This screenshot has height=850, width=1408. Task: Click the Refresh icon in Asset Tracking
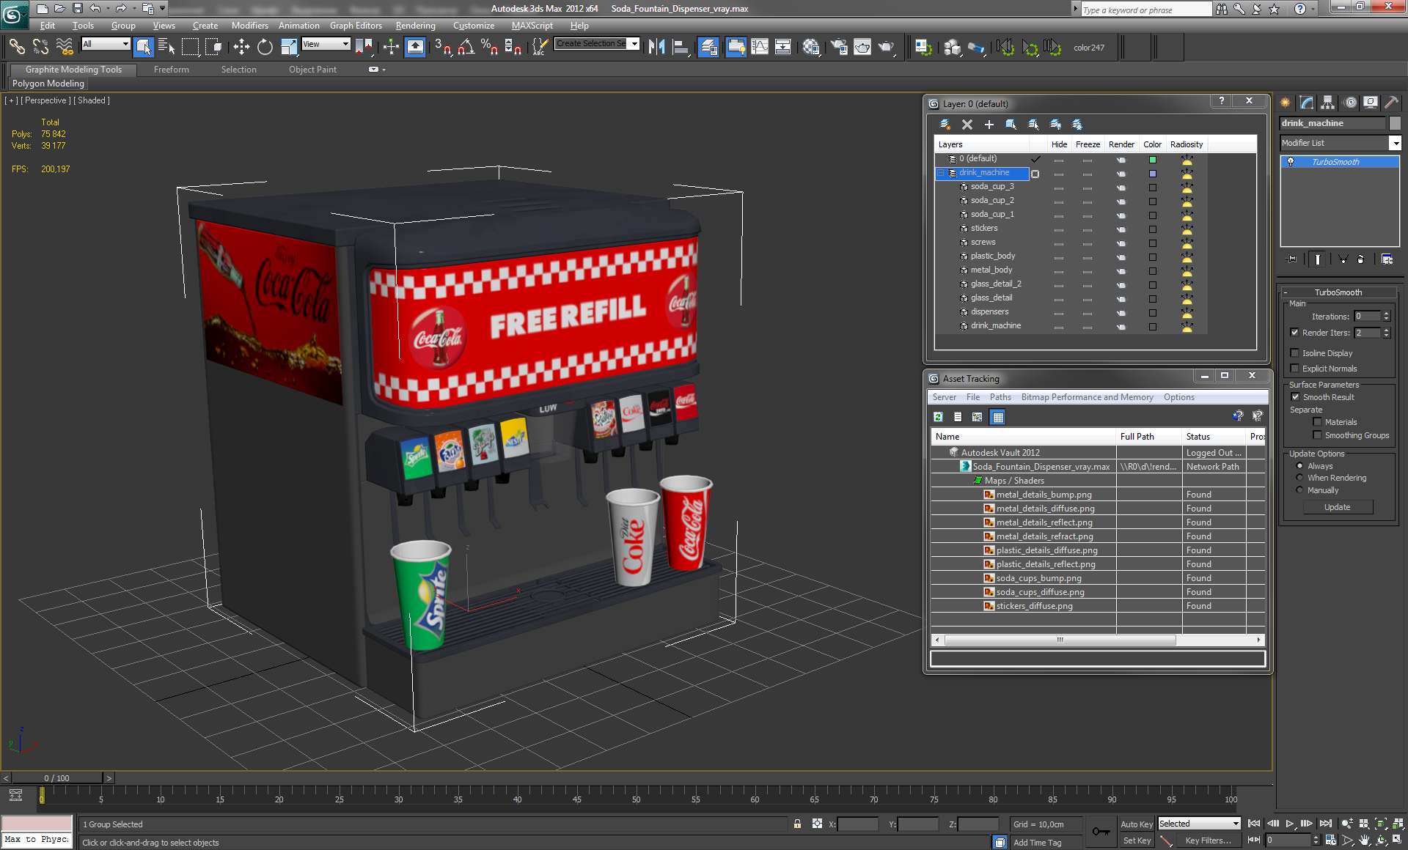(x=938, y=417)
